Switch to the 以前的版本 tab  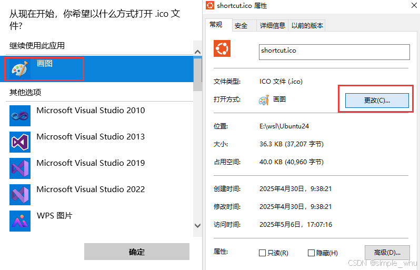click(307, 26)
